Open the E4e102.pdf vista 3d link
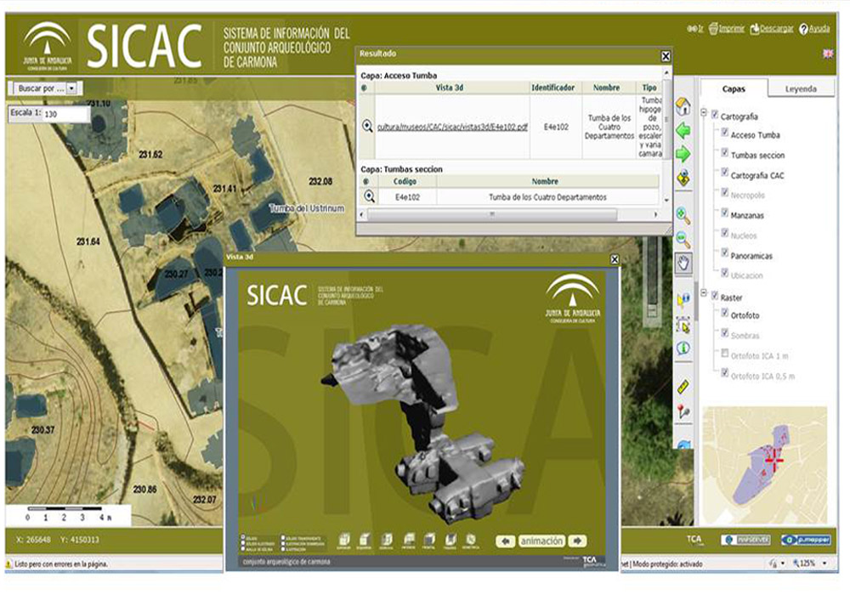The width and height of the screenshot is (850, 595). click(x=451, y=127)
